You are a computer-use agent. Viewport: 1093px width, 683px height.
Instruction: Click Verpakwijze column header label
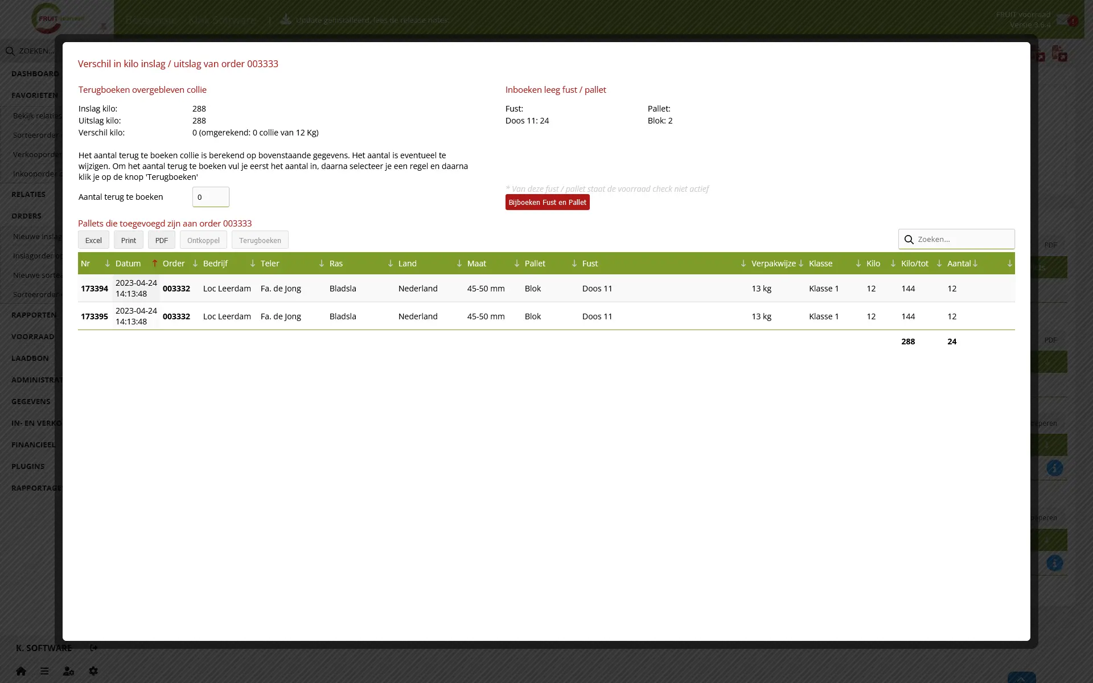[x=774, y=264]
